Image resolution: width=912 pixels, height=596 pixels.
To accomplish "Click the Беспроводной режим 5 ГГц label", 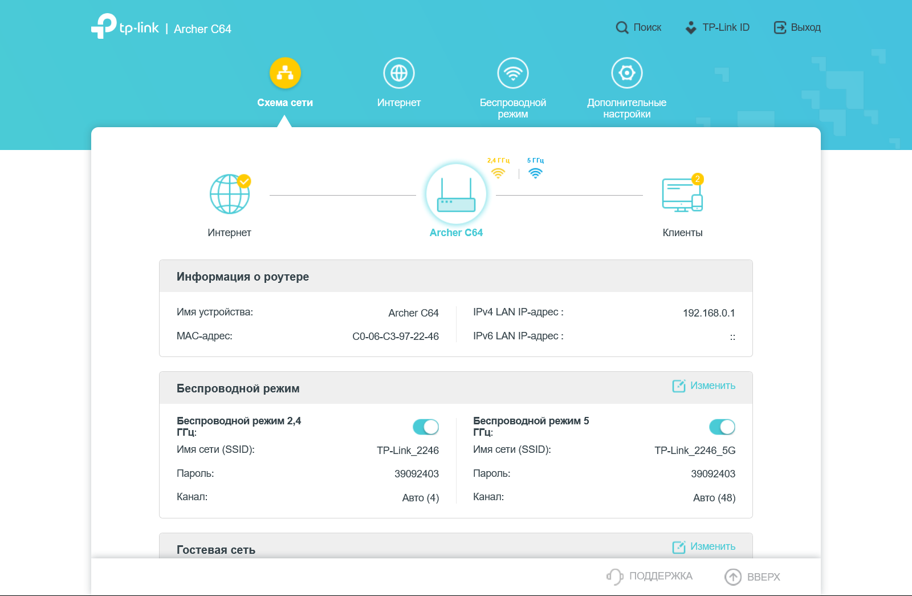I will 531,426.
